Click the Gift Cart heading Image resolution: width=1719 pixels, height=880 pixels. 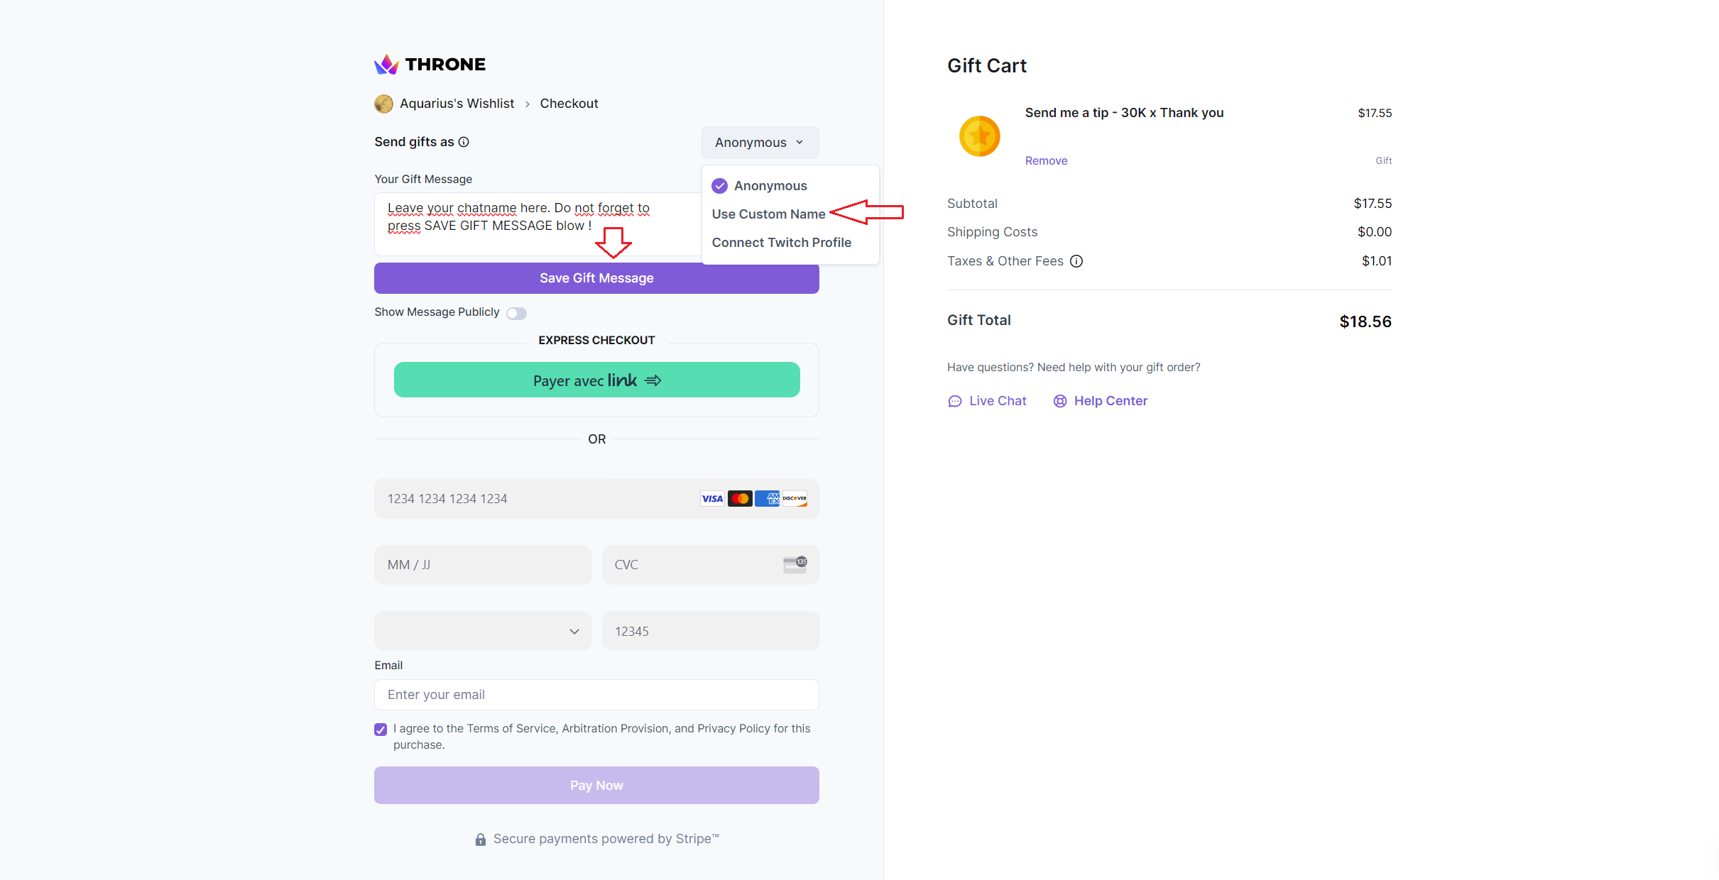[986, 66]
